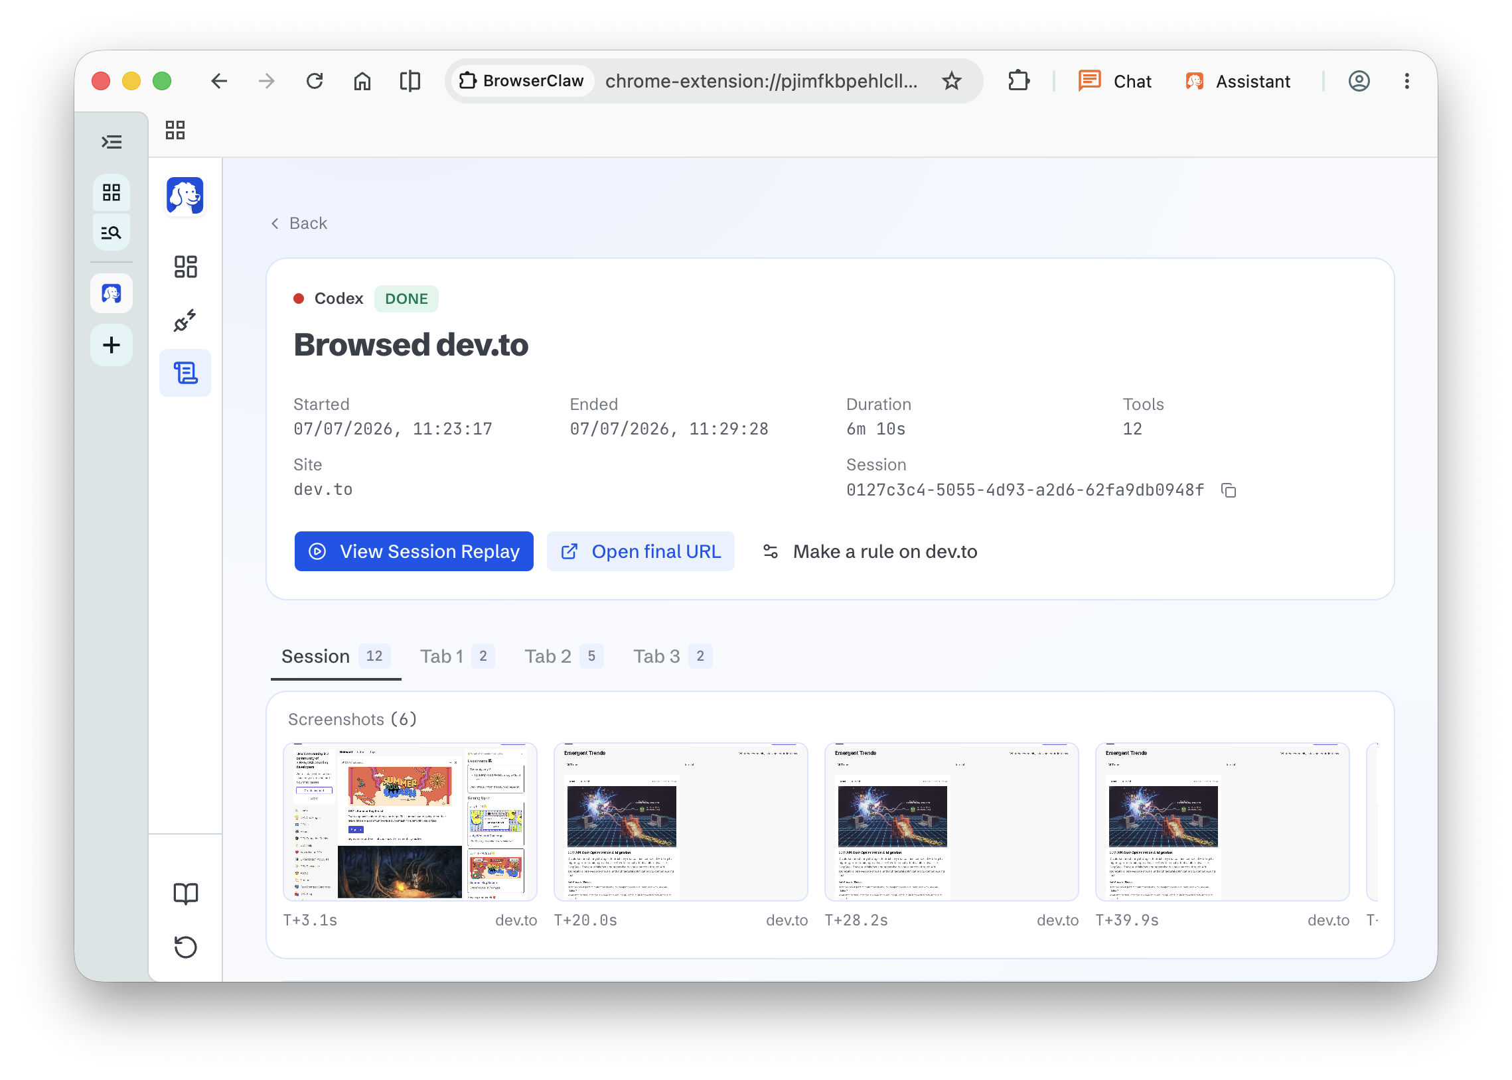Open the grid view in left rail
Image resolution: width=1512 pixels, height=1080 pixels.
coord(112,193)
